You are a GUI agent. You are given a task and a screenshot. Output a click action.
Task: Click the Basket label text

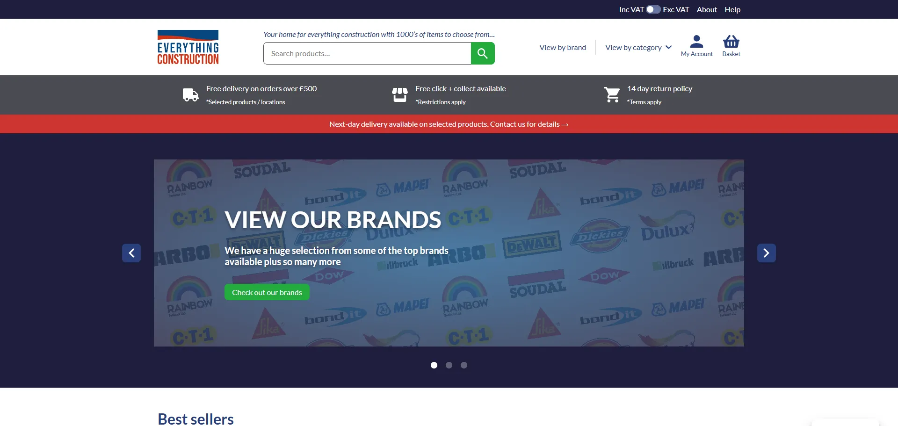[731, 54]
